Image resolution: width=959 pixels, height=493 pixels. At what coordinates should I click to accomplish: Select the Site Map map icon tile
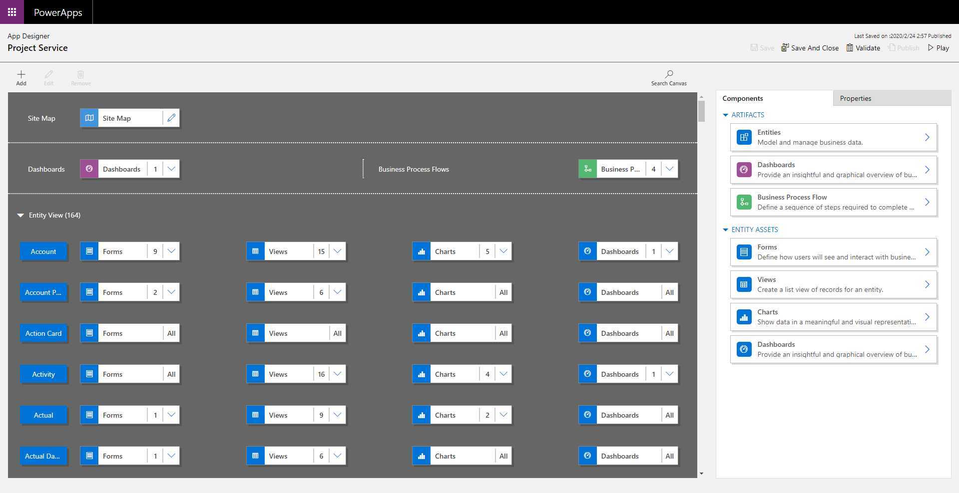click(x=89, y=118)
